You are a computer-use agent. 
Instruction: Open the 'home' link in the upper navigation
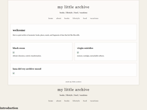[51, 18]
